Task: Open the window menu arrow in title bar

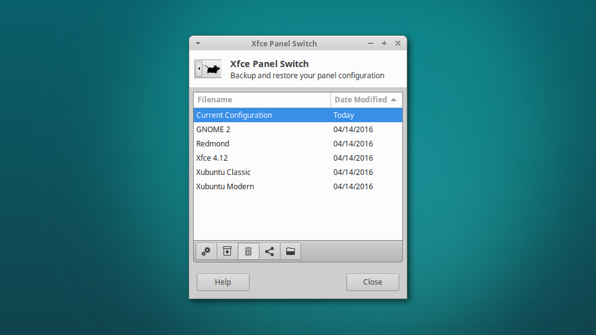Action: [x=198, y=43]
